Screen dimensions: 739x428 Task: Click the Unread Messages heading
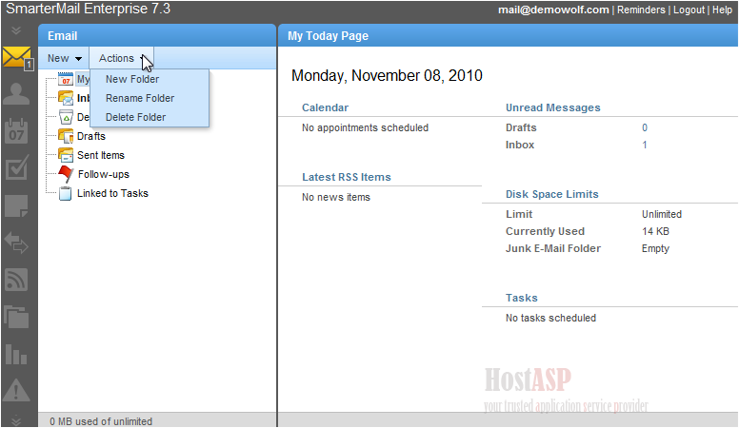(x=553, y=107)
